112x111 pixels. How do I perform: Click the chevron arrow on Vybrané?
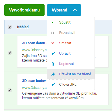(x=75, y=10)
